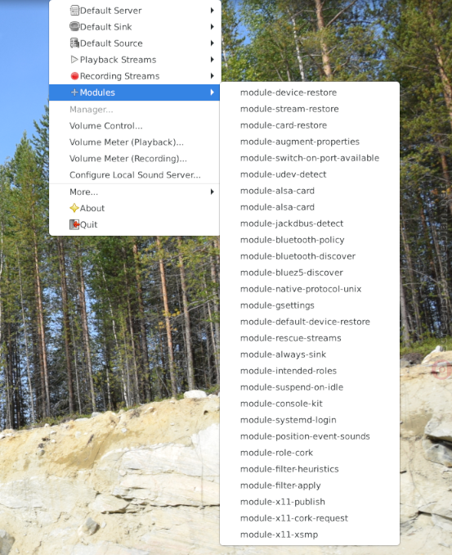Click the Quit exit-door icon
Screen dimensions: 452x555
coord(74,224)
